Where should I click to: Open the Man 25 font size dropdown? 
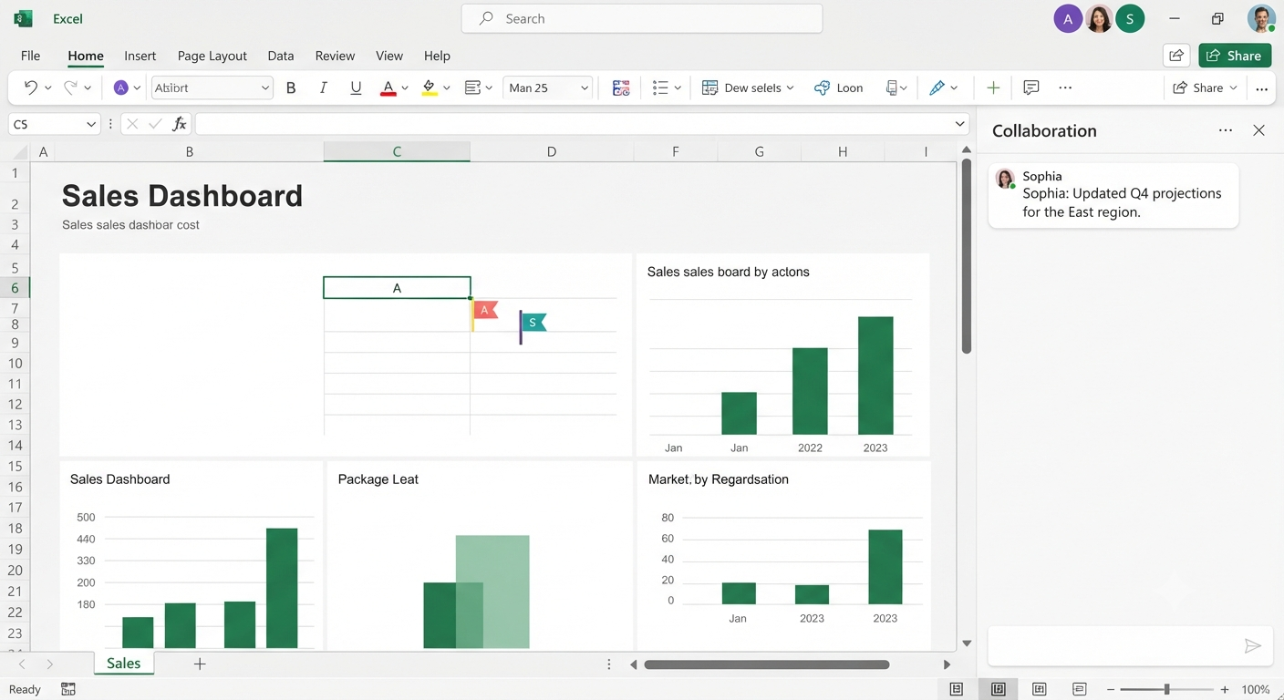pos(547,87)
